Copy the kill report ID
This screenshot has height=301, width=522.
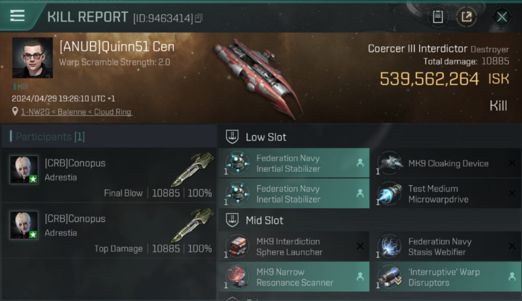[x=199, y=18]
